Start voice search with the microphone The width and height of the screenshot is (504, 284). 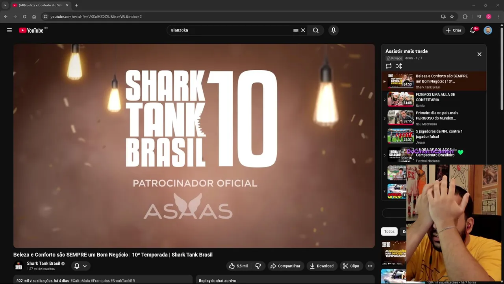(x=334, y=30)
